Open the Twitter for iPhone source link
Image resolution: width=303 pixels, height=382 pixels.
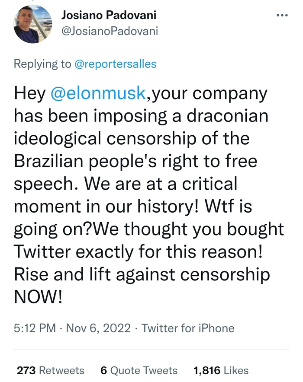(x=188, y=328)
